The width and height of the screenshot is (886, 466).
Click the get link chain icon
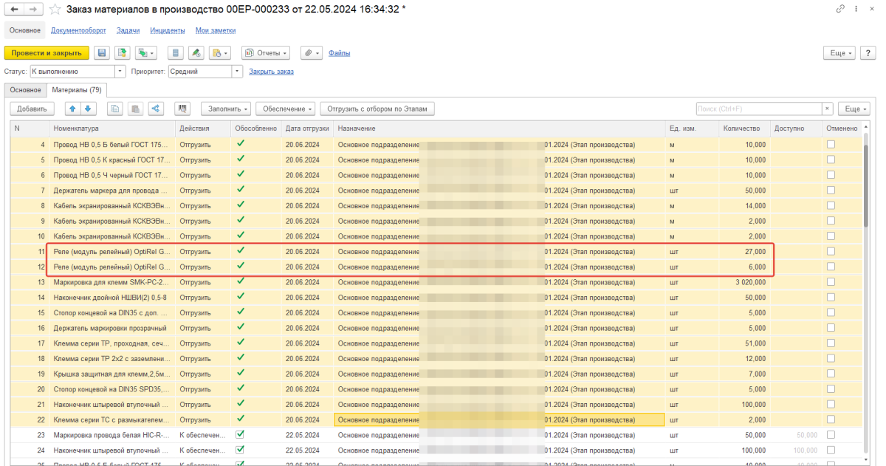click(840, 9)
